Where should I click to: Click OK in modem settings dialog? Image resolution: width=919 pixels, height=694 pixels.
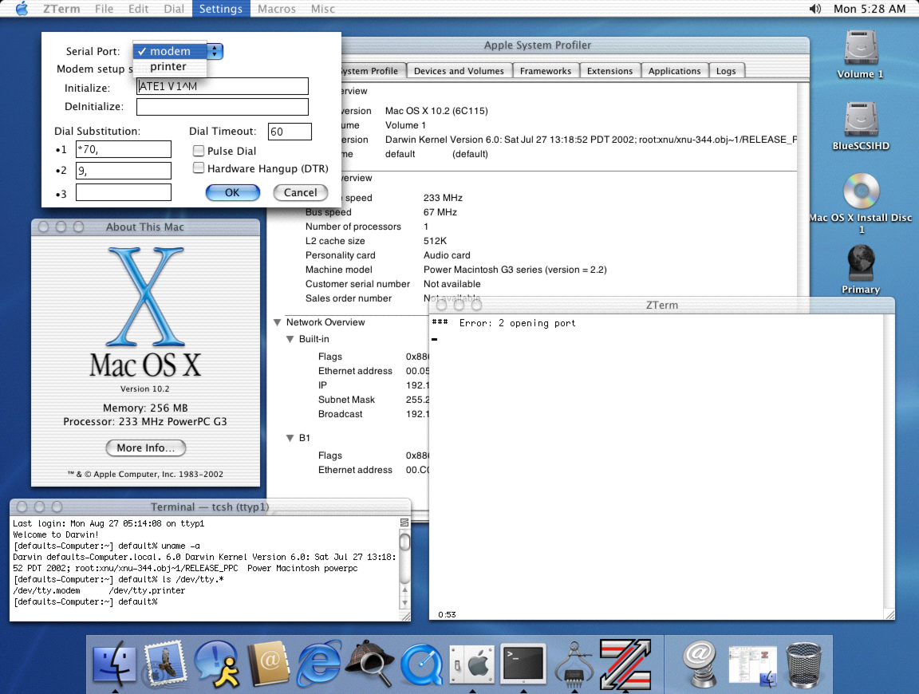[x=232, y=192]
